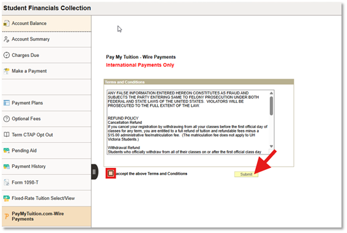Click terms scrollbar up arrow
Image resolution: width=347 pixels, height=233 pixels.
(271, 93)
